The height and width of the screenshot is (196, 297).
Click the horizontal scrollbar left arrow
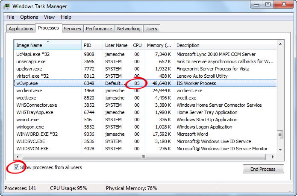pyautogui.click(x=18, y=157)
